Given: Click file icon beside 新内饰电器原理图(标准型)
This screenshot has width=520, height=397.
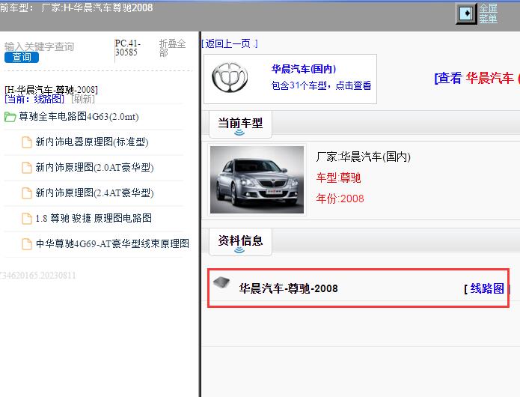Looking at the screenshot, I should [26, 142].
